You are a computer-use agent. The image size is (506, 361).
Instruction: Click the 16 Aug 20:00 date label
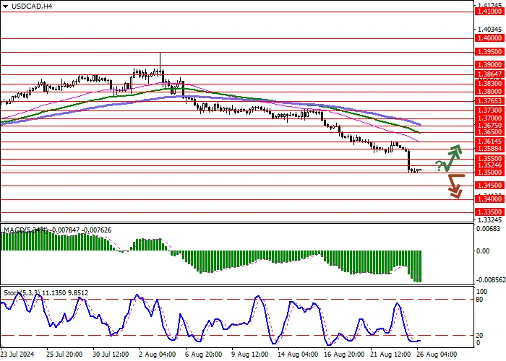(x=343, y=355)
